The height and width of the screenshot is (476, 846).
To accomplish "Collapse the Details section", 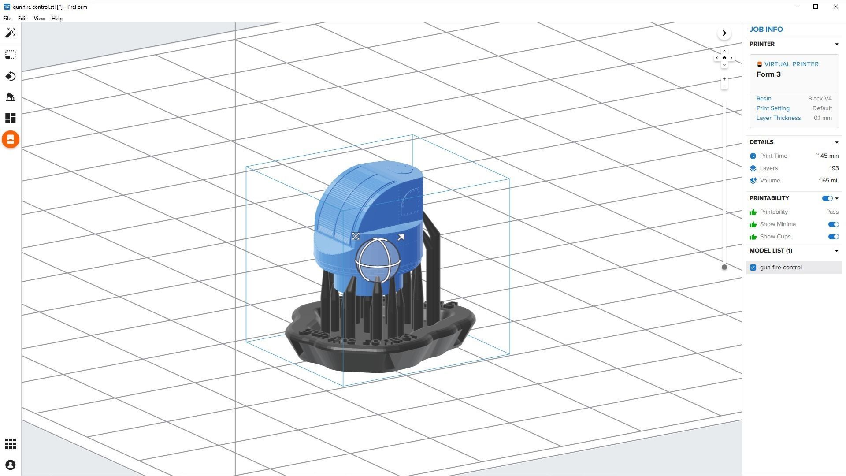I will (836, 142).
